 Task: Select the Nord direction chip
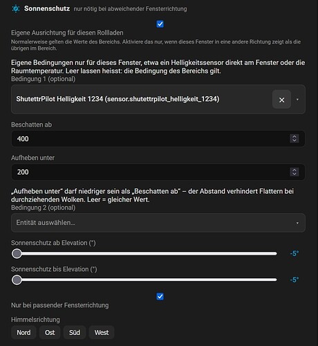pyautogui.click(x=24, y=332)
